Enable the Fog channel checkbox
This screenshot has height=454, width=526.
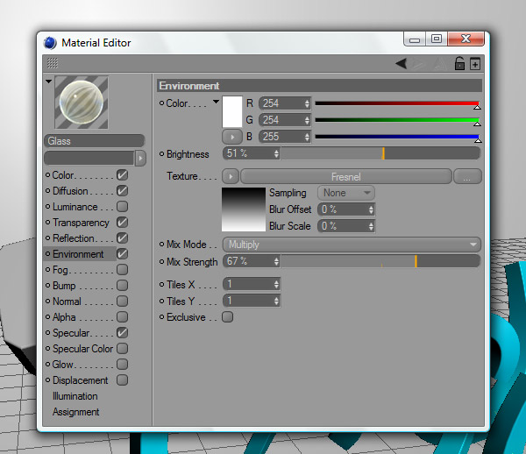point(123,269)
